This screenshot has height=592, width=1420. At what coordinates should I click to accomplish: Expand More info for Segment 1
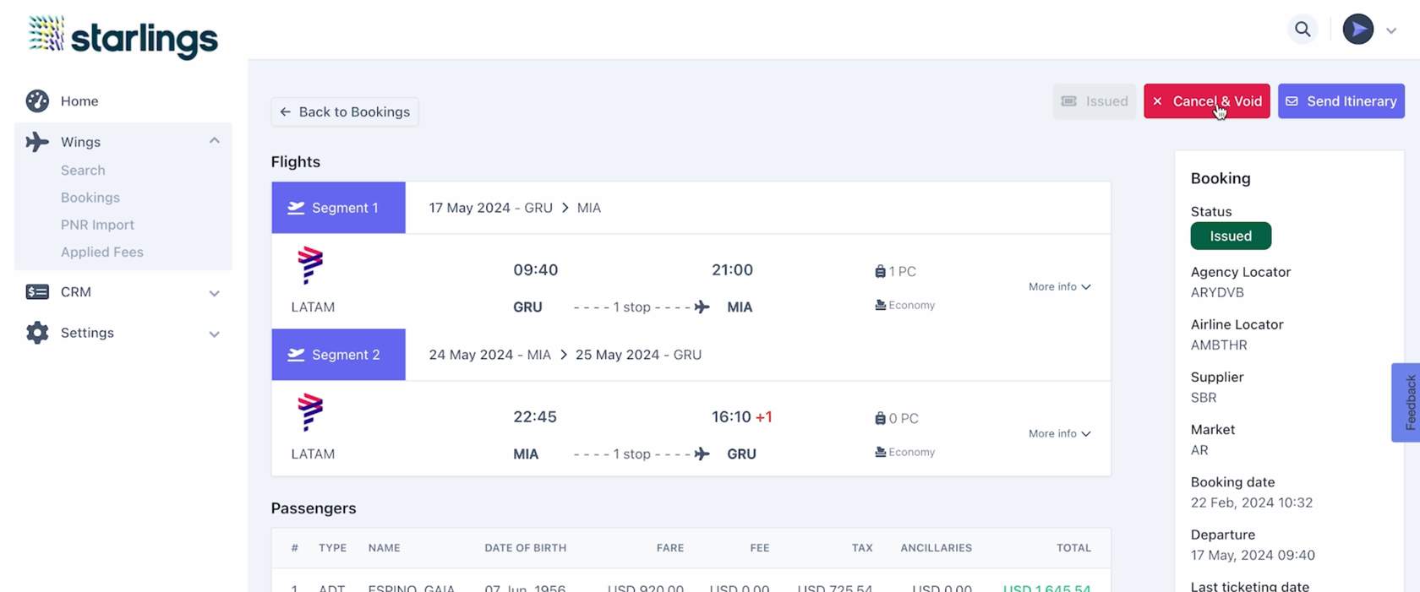coord(1059,287)
